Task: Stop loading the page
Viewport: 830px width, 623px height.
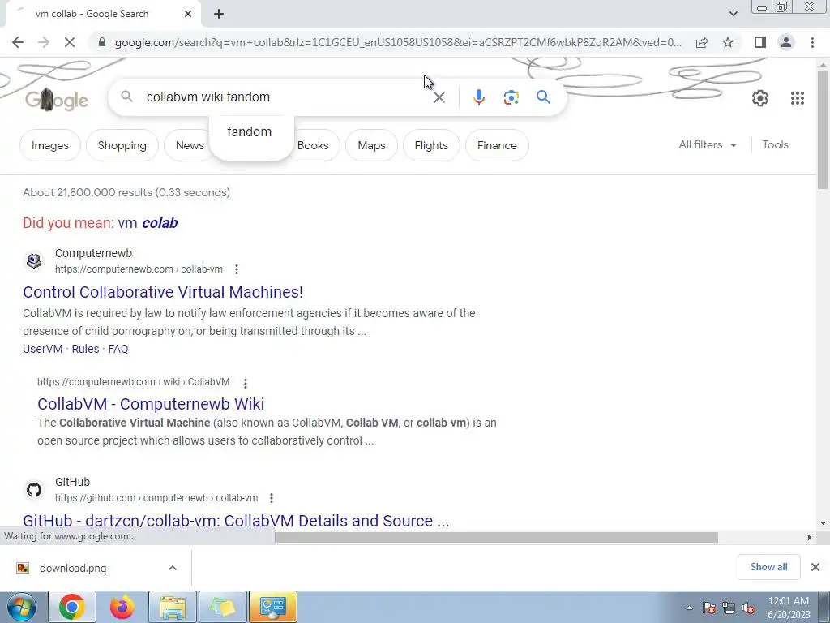Action: [x=70, y=42]
